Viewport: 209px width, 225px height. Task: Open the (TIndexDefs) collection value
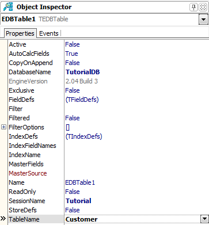click(x=83, y=136)
